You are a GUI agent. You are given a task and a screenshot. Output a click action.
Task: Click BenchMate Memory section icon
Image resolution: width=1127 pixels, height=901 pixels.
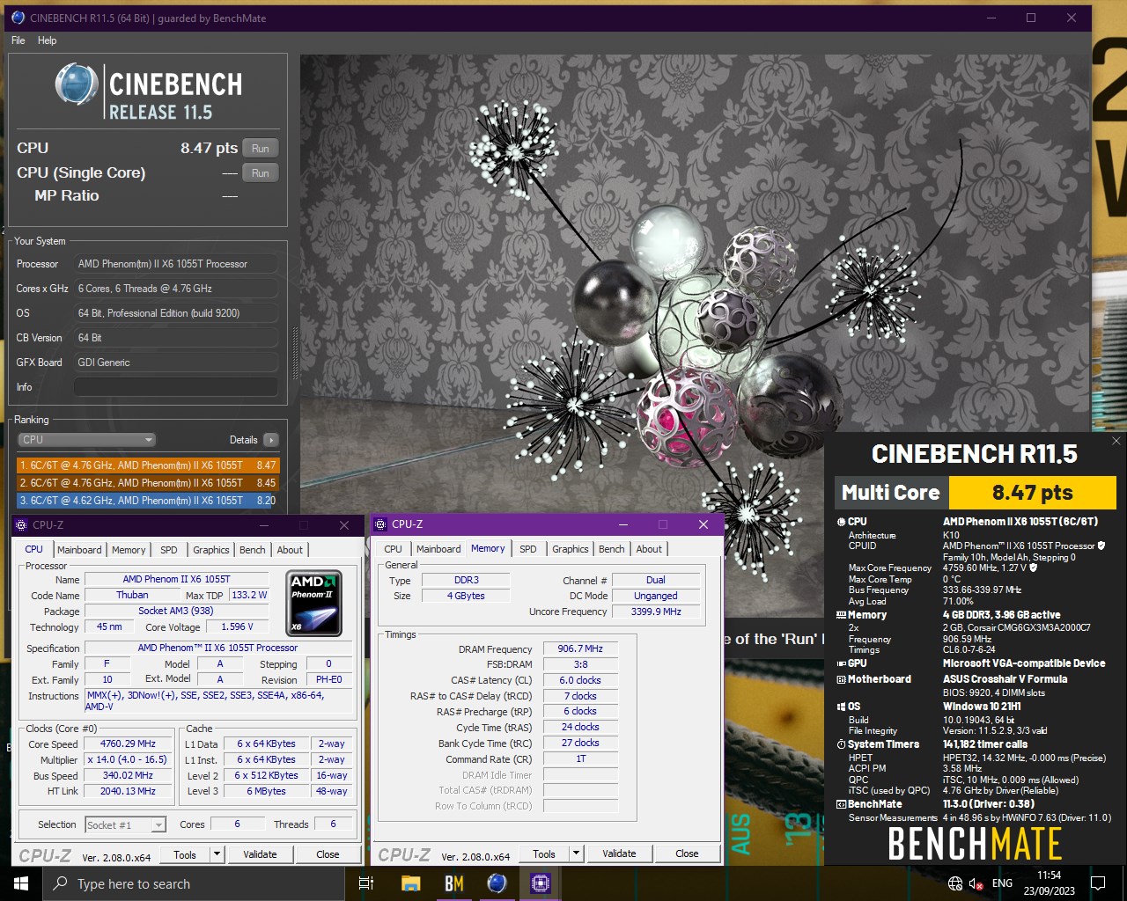pos(841,615)
